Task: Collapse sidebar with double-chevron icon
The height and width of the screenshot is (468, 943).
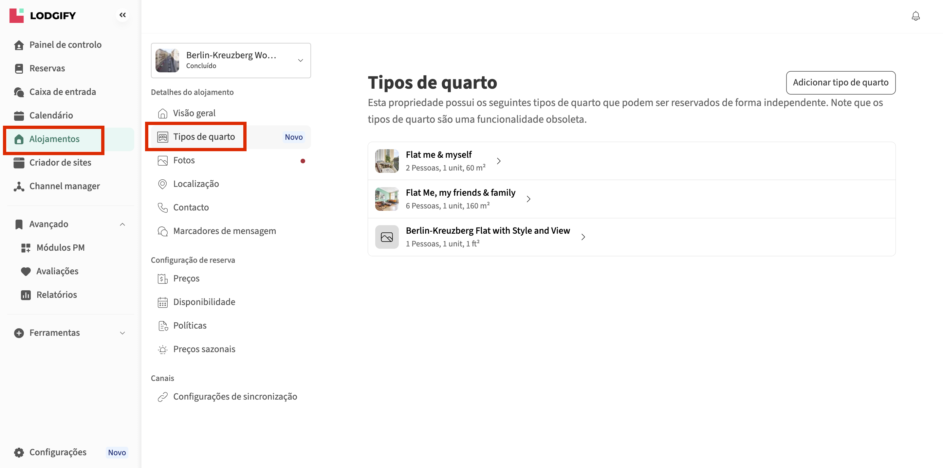Action: pyautogui.click(x=123, y=15)
